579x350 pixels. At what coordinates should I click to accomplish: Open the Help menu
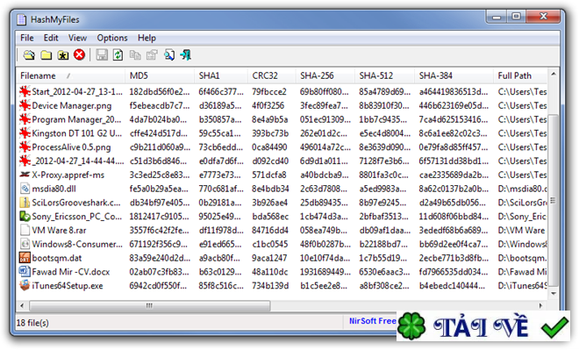pyautogui.click(x=147, y=38)
